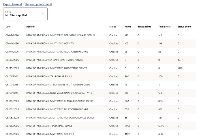199x138 pixels.
Task: Click the Activity column header
Action: click(x=30, y=27)
